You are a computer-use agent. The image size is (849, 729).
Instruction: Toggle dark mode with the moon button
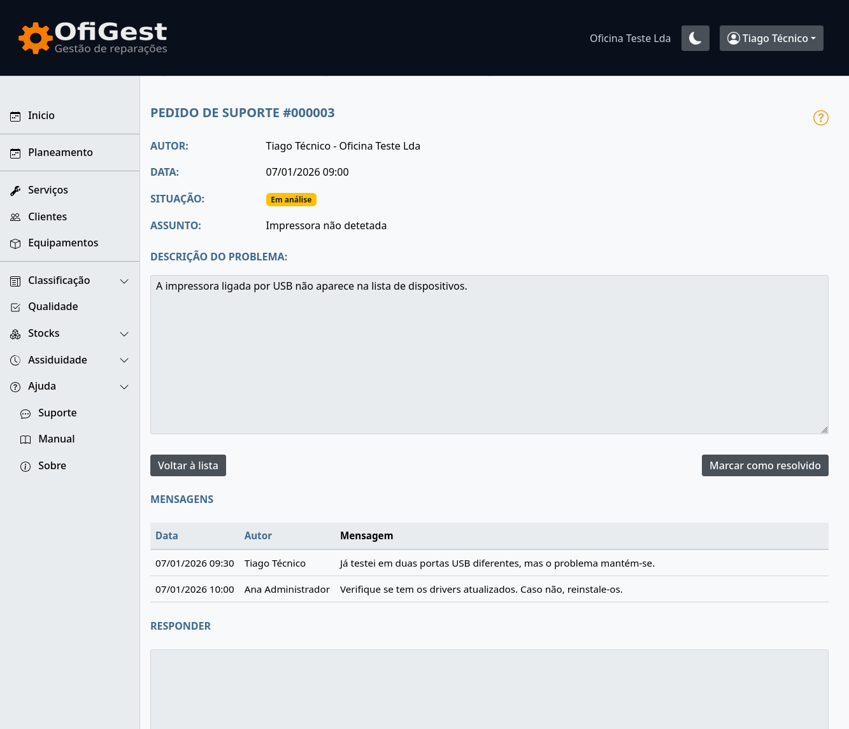[695, 38]
